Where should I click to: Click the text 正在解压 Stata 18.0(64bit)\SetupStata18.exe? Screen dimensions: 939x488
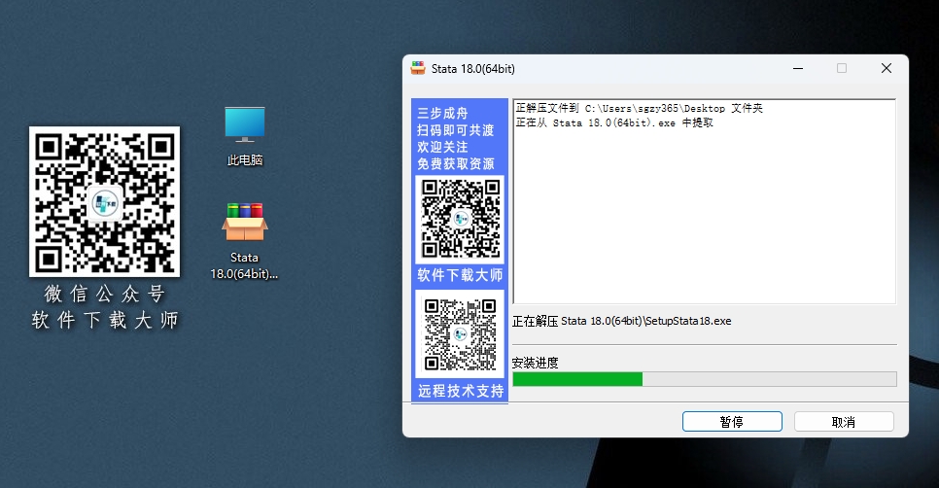point(621,321)
